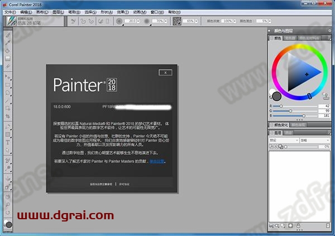Expand the brush size 20.0 dropdown
Screen dimensions: 335x236
(x=139, y=21)
